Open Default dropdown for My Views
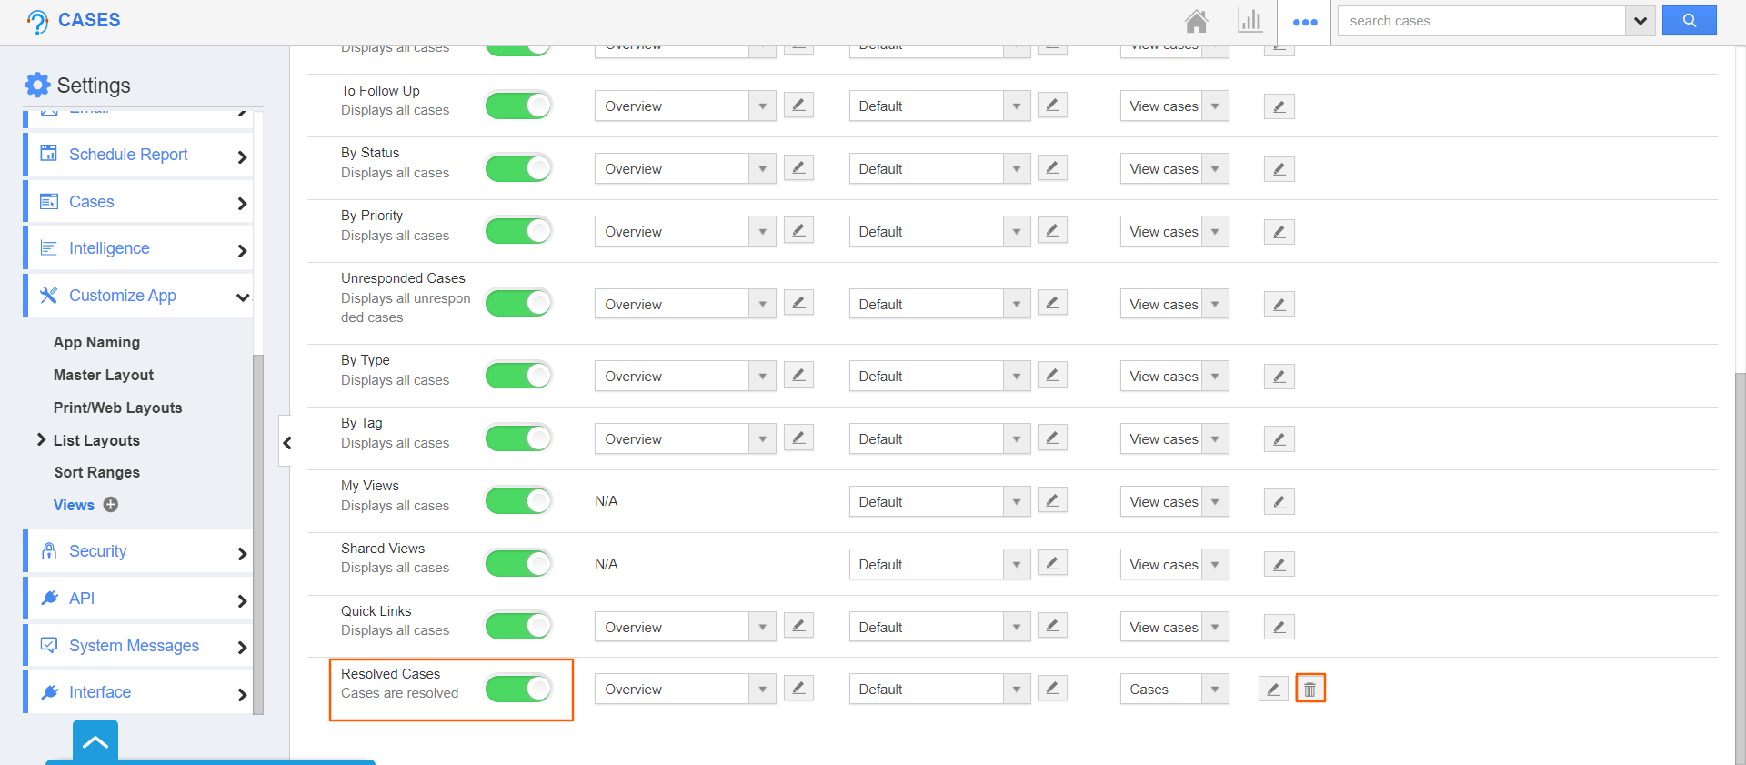Viewport: 1746px width, 765px height. click(939, 501)
